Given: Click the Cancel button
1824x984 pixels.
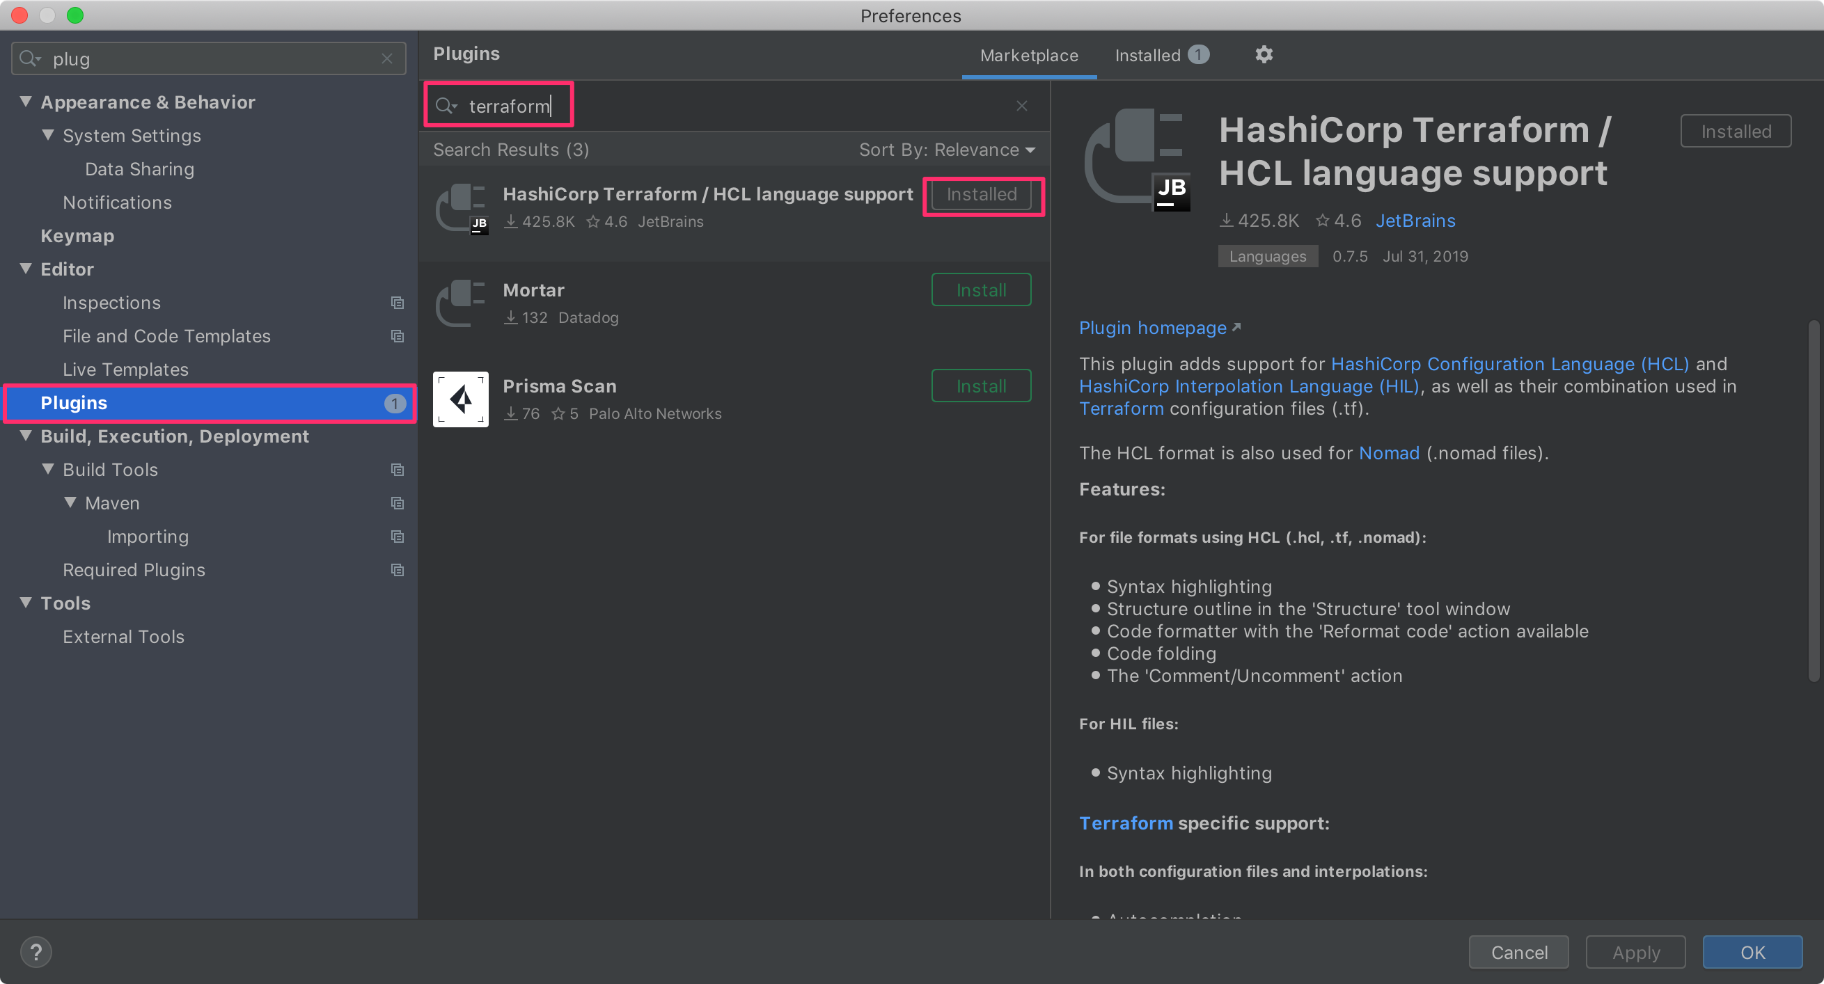Looking at the screenshot, I should click(1519, 953).
